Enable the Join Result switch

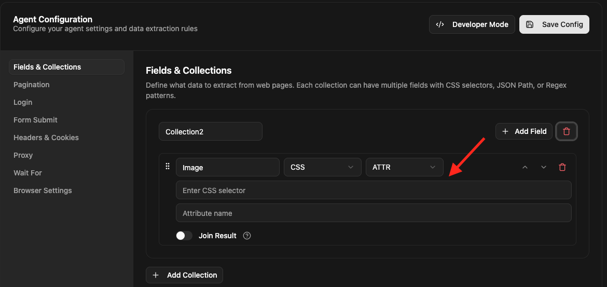coord(184,236)
